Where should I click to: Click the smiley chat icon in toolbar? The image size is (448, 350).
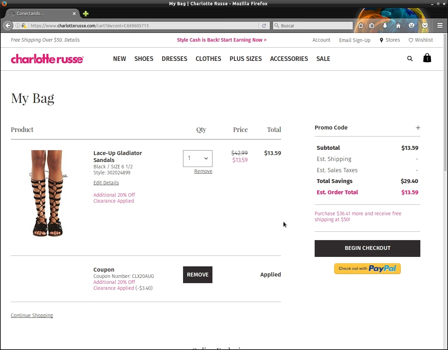[x=412, y=26]
